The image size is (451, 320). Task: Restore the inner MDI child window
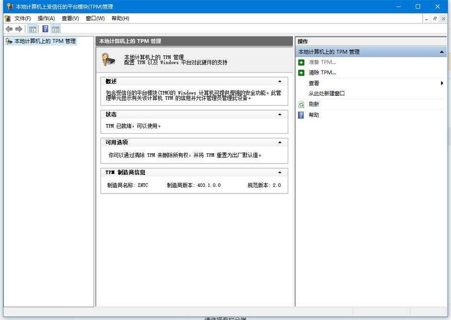click(435, 19)
